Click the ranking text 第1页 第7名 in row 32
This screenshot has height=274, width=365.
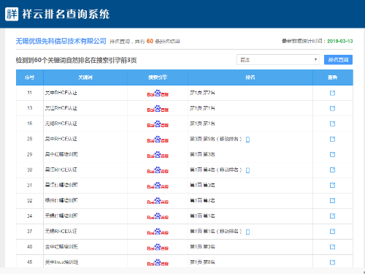[202, 200]
